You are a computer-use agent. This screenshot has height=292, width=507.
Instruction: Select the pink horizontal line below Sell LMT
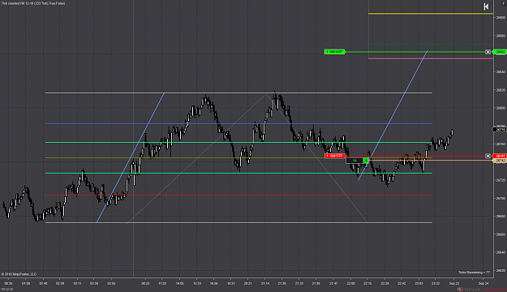pos(431,58)
